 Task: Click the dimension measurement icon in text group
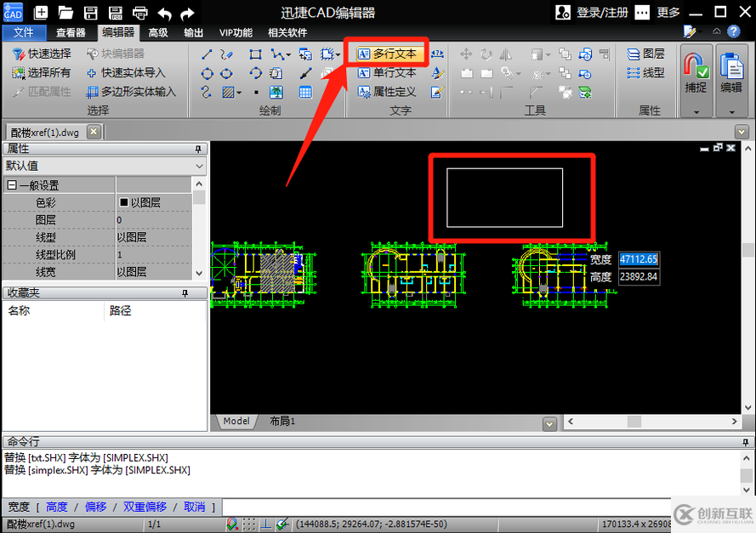[437, 54]
